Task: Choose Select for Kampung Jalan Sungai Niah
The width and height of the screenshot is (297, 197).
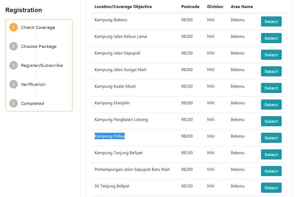Action: (271, 72)
